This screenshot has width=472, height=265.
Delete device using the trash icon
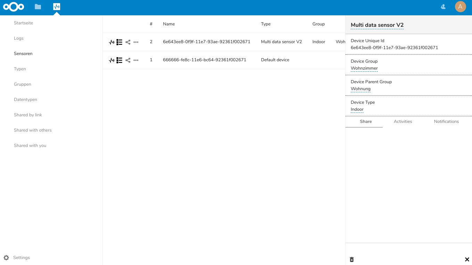point(352,259)
